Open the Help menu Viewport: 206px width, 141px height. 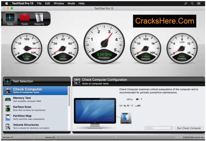pos(82,3)
